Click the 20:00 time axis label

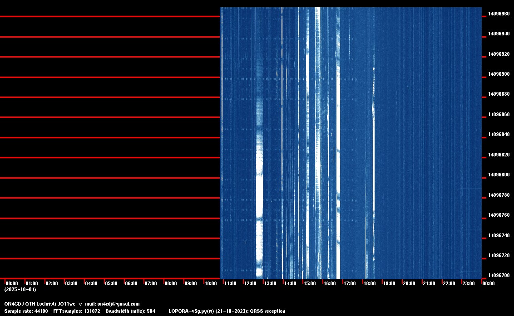(x=409, y=283)
